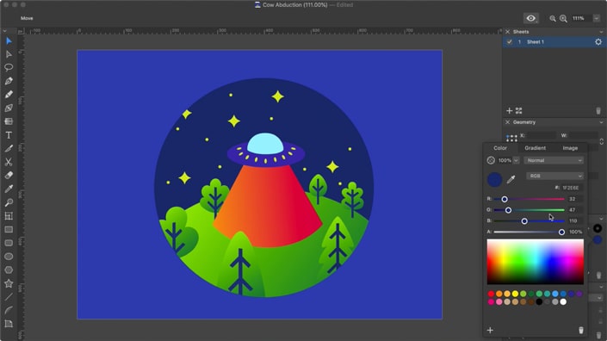The height and width of the screenshot is (341, 607).
Task: Collapse the Sheets panel chevron
Action: (601, 32)
